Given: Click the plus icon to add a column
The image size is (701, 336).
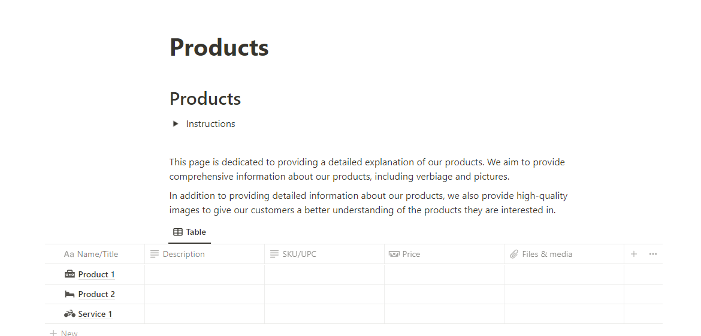Looking at the screenshot, I should (634, 254).
